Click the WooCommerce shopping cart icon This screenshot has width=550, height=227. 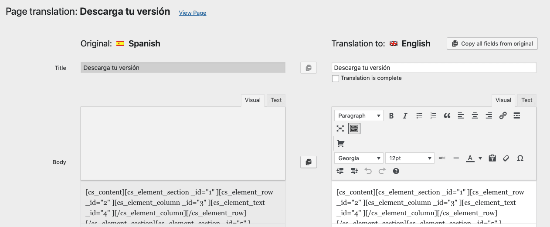pyautogui.click(x=340, y=143)
